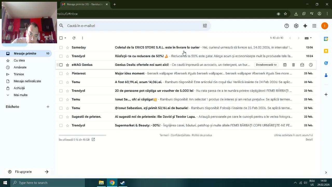Image resolution: width=332 pixels, height=187 pixels.
Task: Open Achiziții folder
Action: [x=19, y=88]
